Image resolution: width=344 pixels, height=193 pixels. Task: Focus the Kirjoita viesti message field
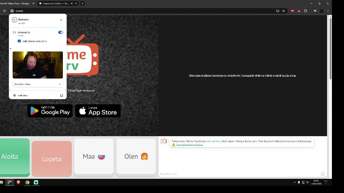coord(239,174)
